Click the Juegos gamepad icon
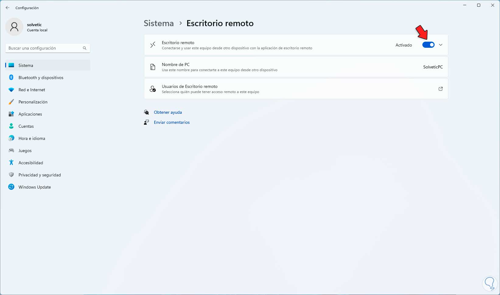Screen dimensions: 500x295 point(11,151)
